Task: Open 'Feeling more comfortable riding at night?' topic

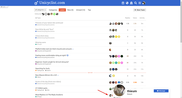Action: (x=51, y=55)
